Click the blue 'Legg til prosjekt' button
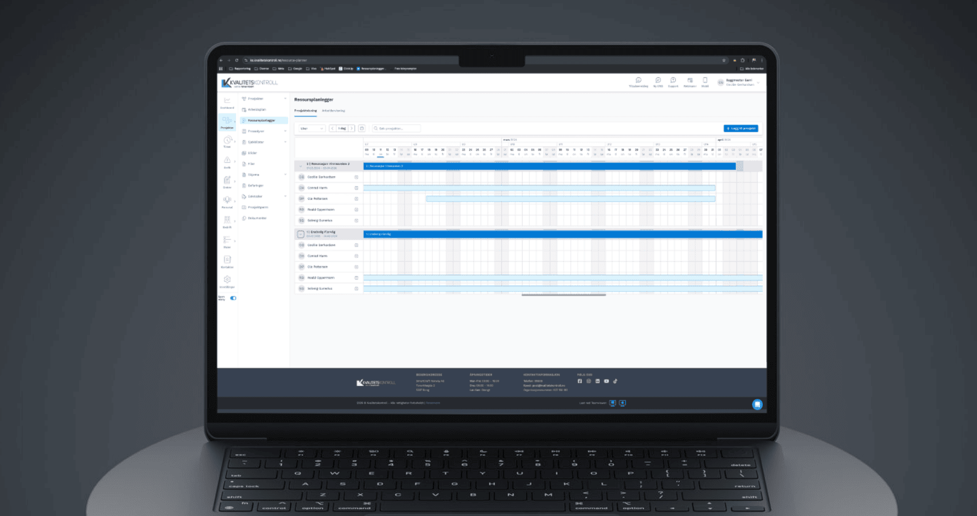 coord(740,128)
